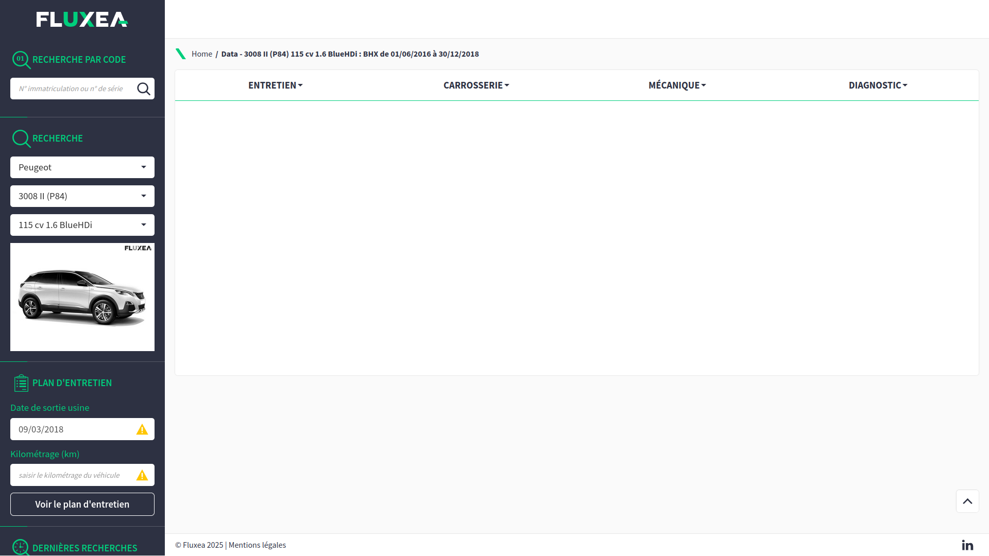
Task: Expand the Carrosserie menu
Action: pyautogui.click(x=476, y=85)
